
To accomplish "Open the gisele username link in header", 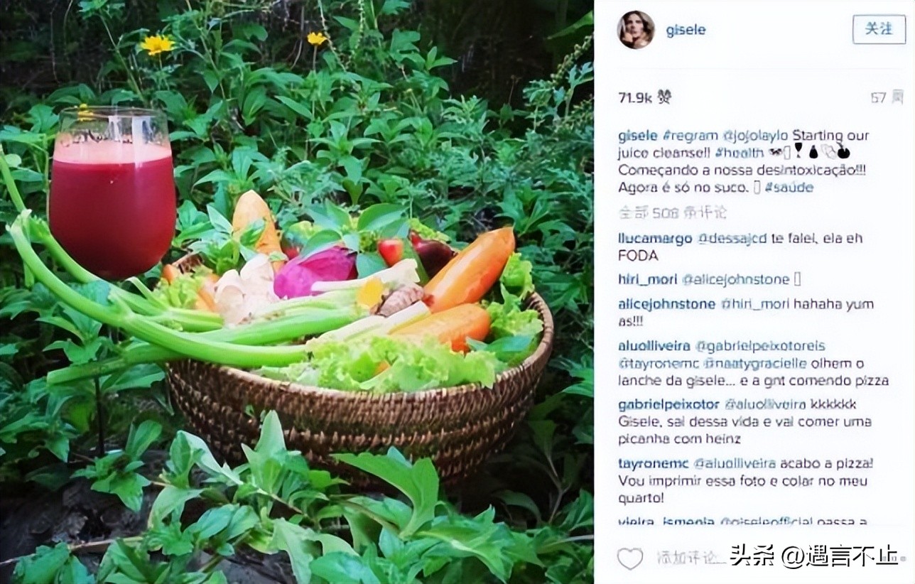I will pyautogui.click(x=686, y=31).
